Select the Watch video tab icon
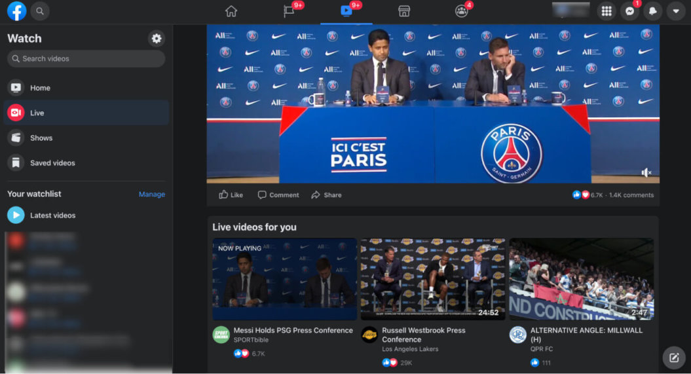This screenshot has width=691, height=374. point(346,11)
